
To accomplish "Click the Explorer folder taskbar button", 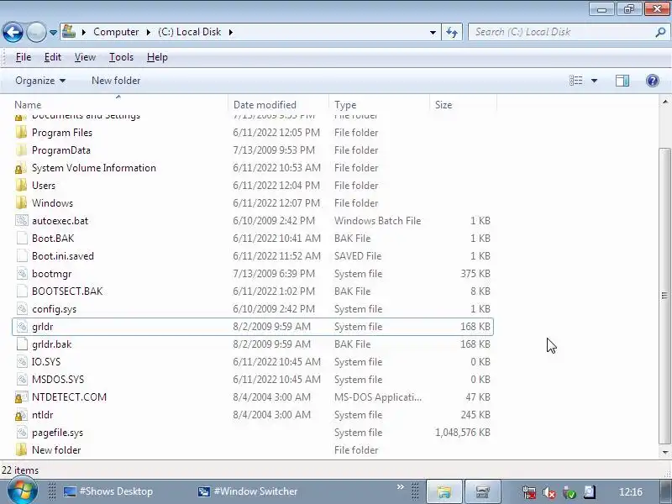I will tap(444, 491).
